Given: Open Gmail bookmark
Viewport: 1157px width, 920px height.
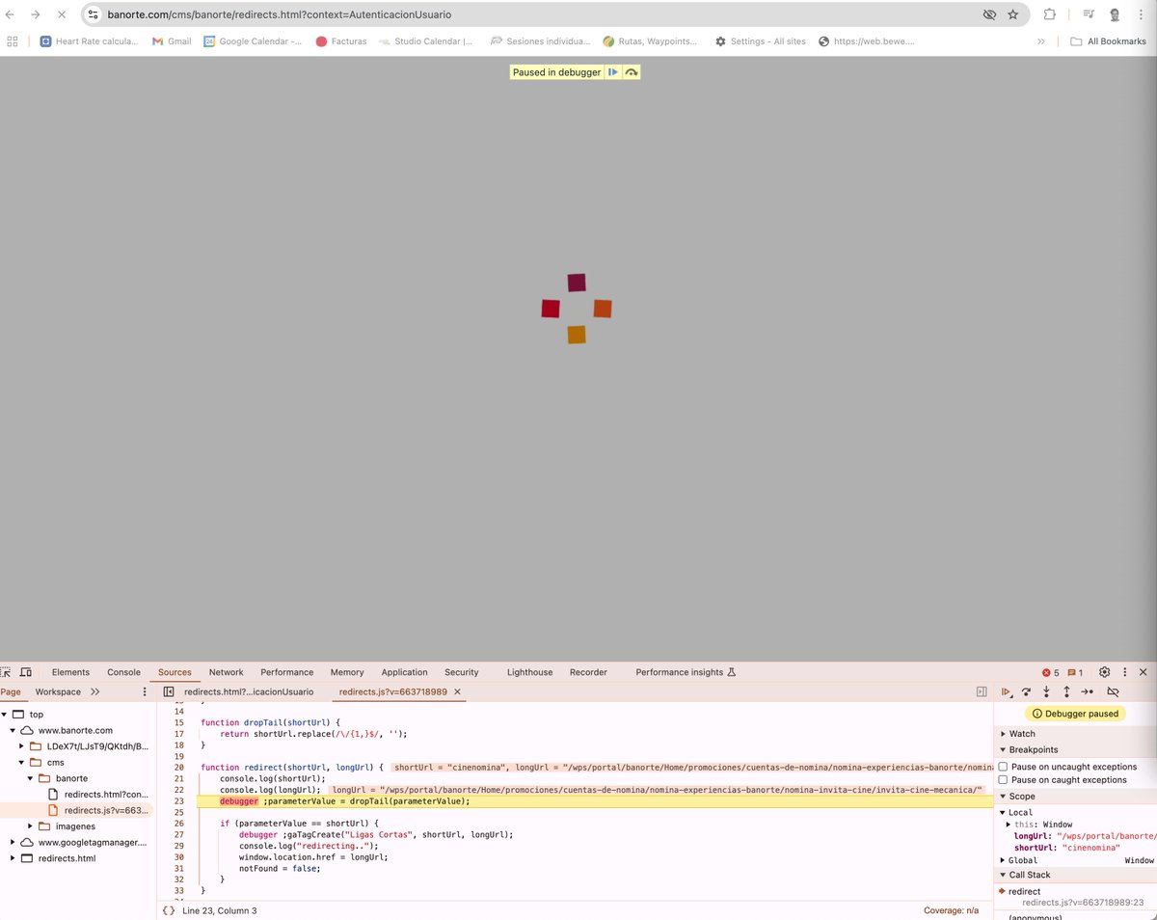Looking at the screenshot, I should [x=172, y=41].
